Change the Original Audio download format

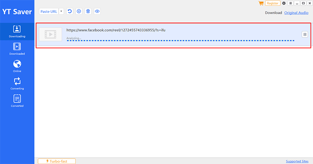296,13
